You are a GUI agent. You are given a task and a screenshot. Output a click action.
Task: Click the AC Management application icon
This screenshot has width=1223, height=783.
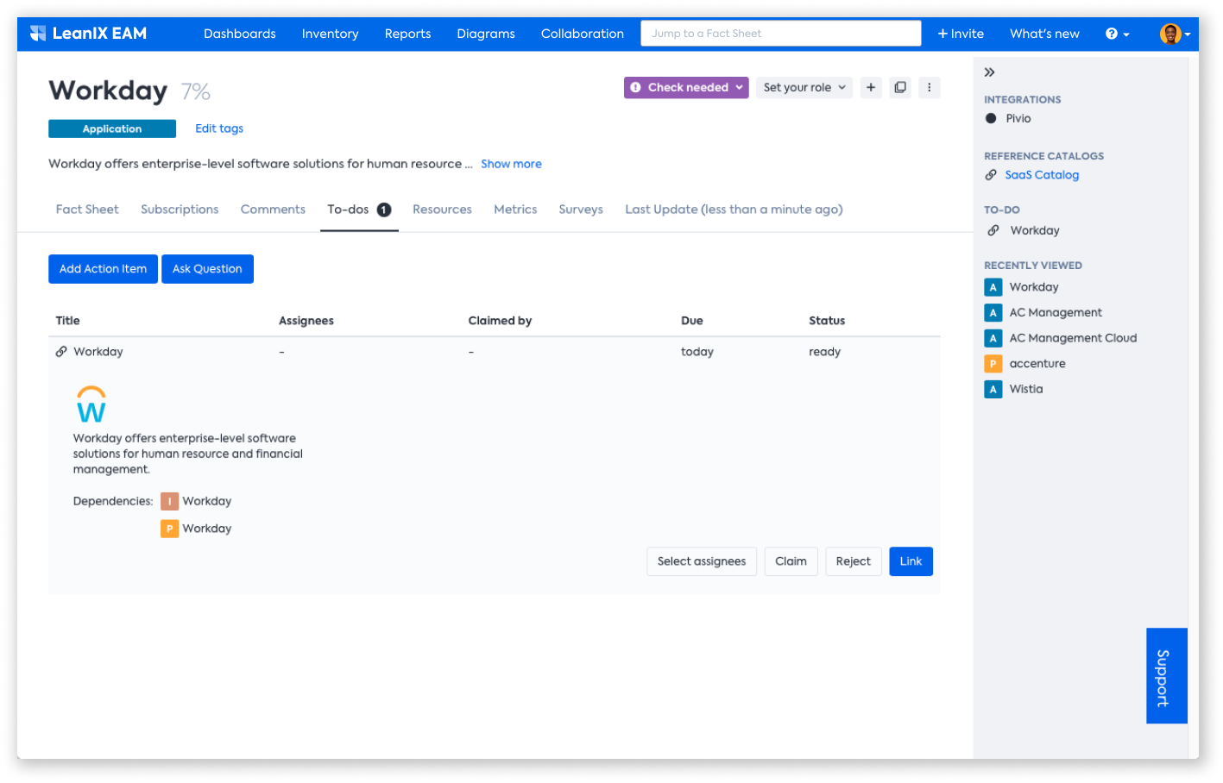coord(993,313)
